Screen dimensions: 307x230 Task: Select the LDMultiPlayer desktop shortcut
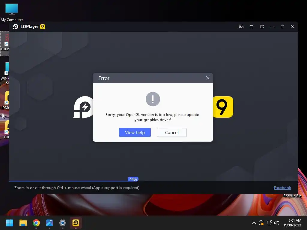tap(5, 100)
